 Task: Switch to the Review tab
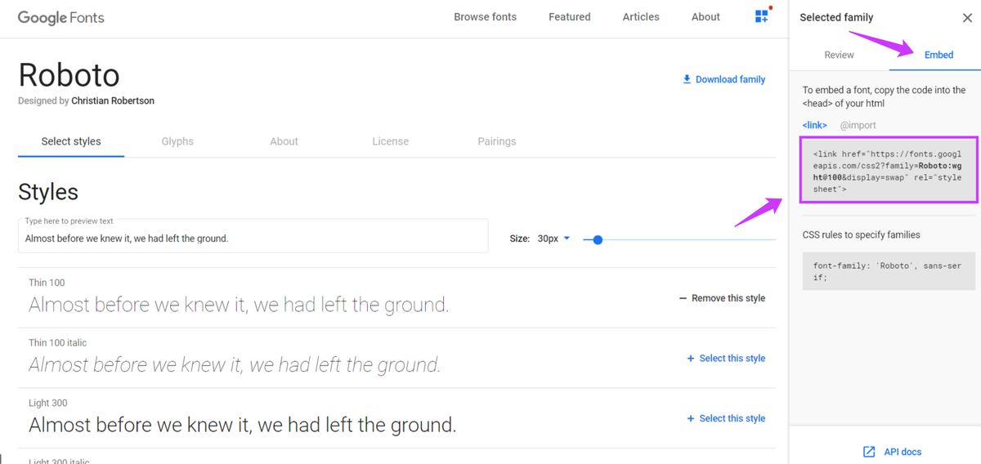(x=839, y=55)
